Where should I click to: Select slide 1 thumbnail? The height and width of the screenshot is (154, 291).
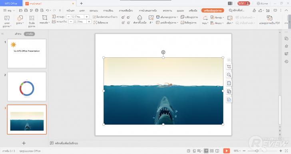(x=27, y=54)
